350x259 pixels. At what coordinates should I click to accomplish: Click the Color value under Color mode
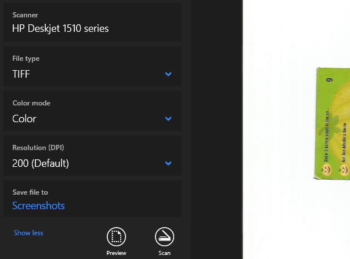coord(24,119)
